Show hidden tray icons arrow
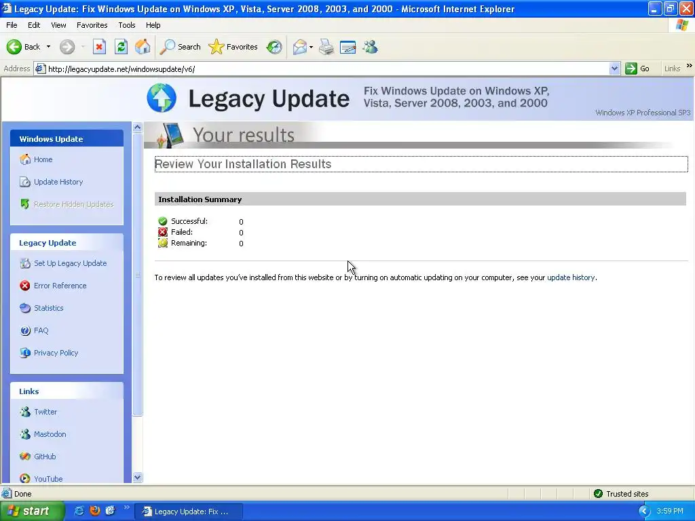This screenshot has width=695, height=521. (x=645, y=512)
